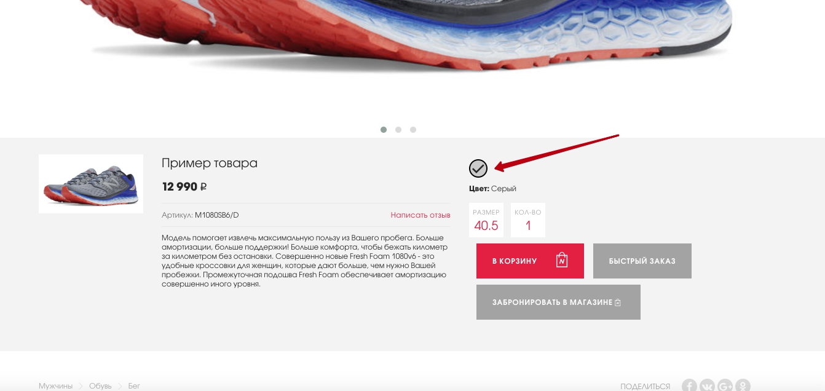
Task: Select the gray color swatch
Action: tap(478, 168)
